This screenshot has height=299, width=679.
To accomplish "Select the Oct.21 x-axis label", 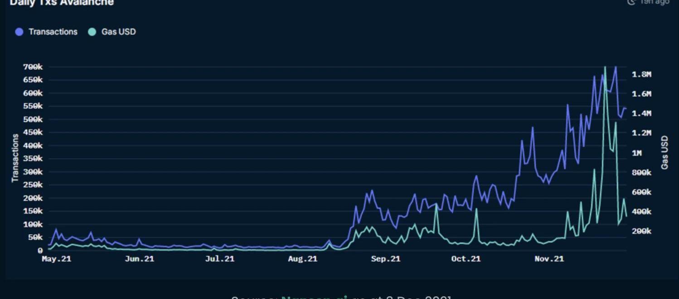I will pyautogui.click(x=466, y=259).
